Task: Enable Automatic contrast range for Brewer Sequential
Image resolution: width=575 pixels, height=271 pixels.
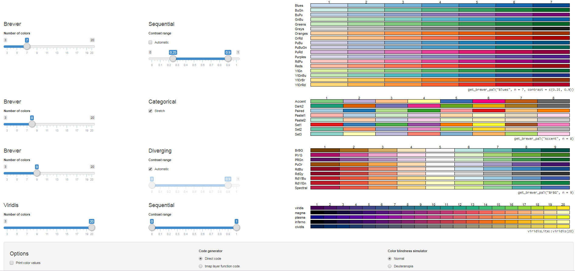Action: click(150, 43)
